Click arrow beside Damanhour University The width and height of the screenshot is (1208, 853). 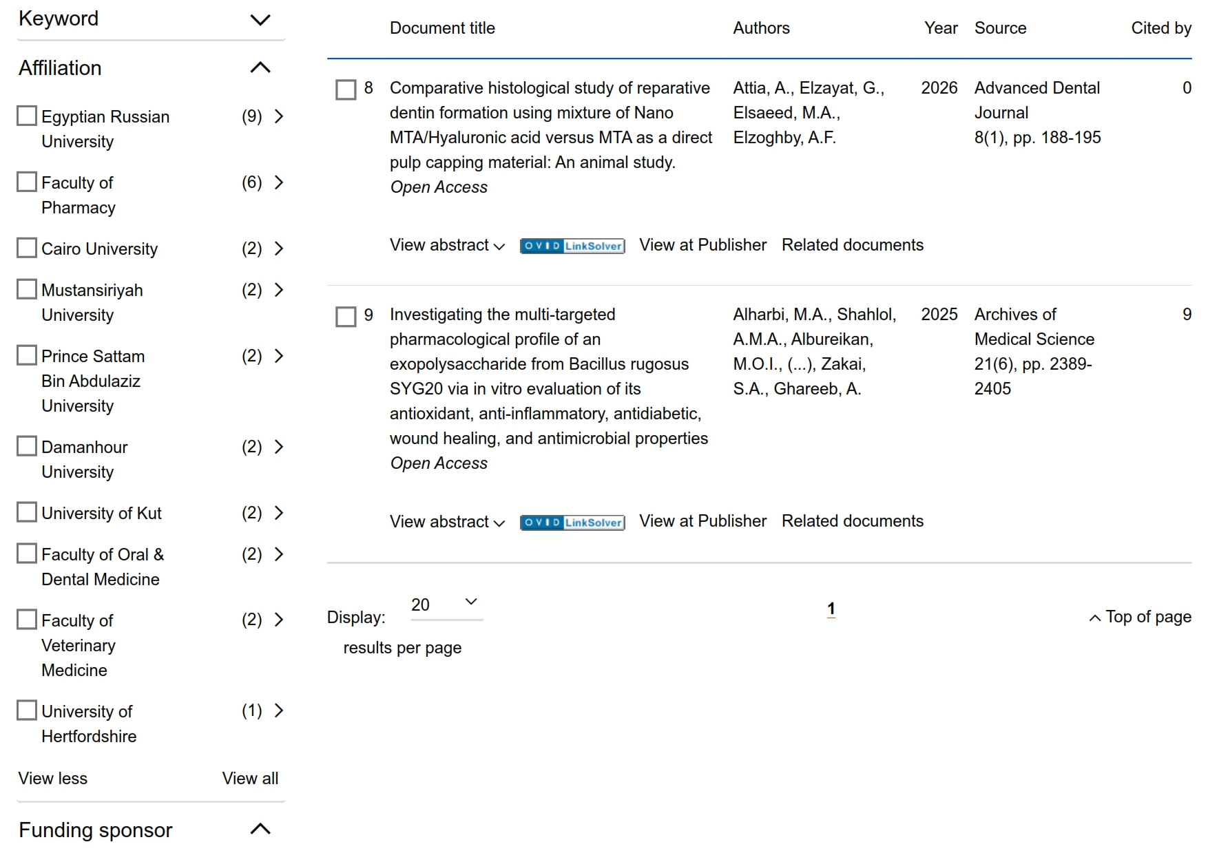click(279, 447)
